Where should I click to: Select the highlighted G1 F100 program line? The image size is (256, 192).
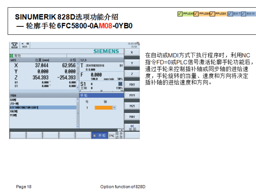(x=43, y=108)
